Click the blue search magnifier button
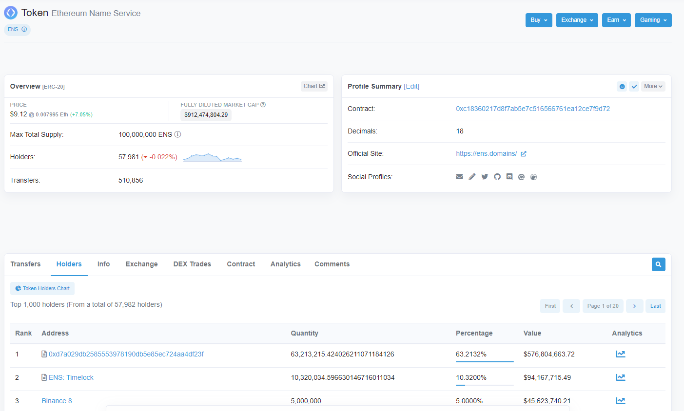 pyautogui.click(x=659, y=264)
